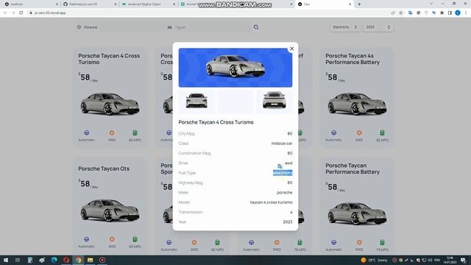This screenshot has width=471, height=265.
Task: Click the 'awd' drive value
Action: pos(288,163)
